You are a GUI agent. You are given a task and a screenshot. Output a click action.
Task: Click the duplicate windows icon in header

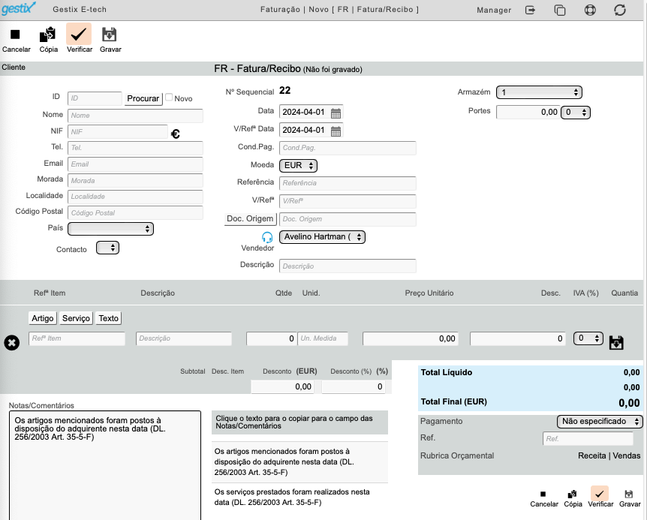click(x=559, y=10)
